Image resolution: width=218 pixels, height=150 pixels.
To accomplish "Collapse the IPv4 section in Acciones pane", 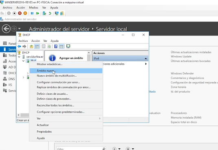I will tap(145, 59).
